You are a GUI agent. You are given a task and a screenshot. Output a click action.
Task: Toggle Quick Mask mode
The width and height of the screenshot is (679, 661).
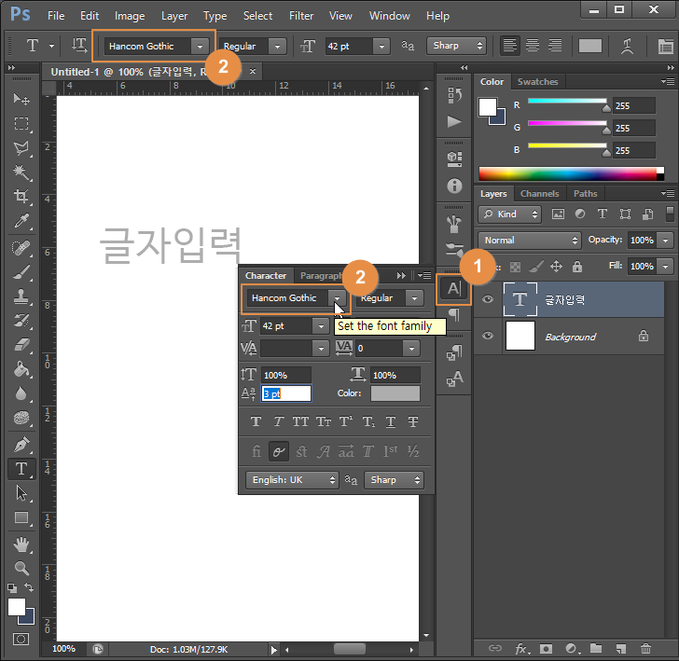tap(21, 639)
